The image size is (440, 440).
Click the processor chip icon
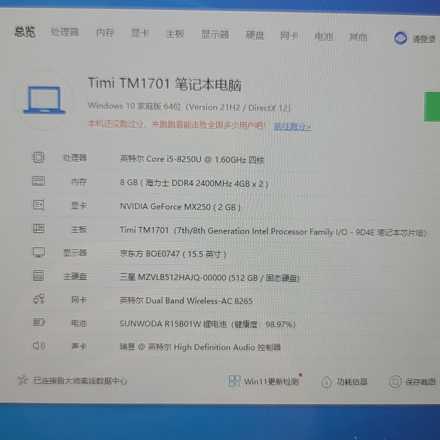[39, 157]
